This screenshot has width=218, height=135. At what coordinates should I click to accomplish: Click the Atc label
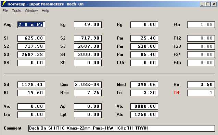tap(120, 115)
